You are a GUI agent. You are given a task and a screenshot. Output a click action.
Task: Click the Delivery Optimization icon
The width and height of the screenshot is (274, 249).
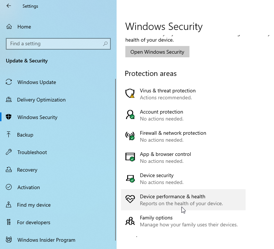pos(9,99)
